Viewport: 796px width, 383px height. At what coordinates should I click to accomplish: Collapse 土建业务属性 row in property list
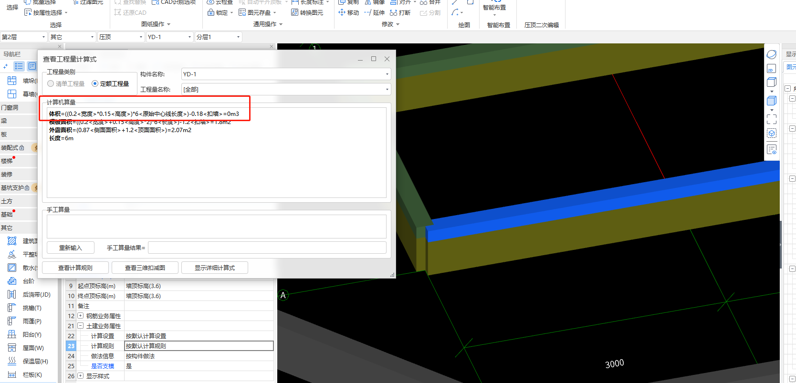click(80, 326)
